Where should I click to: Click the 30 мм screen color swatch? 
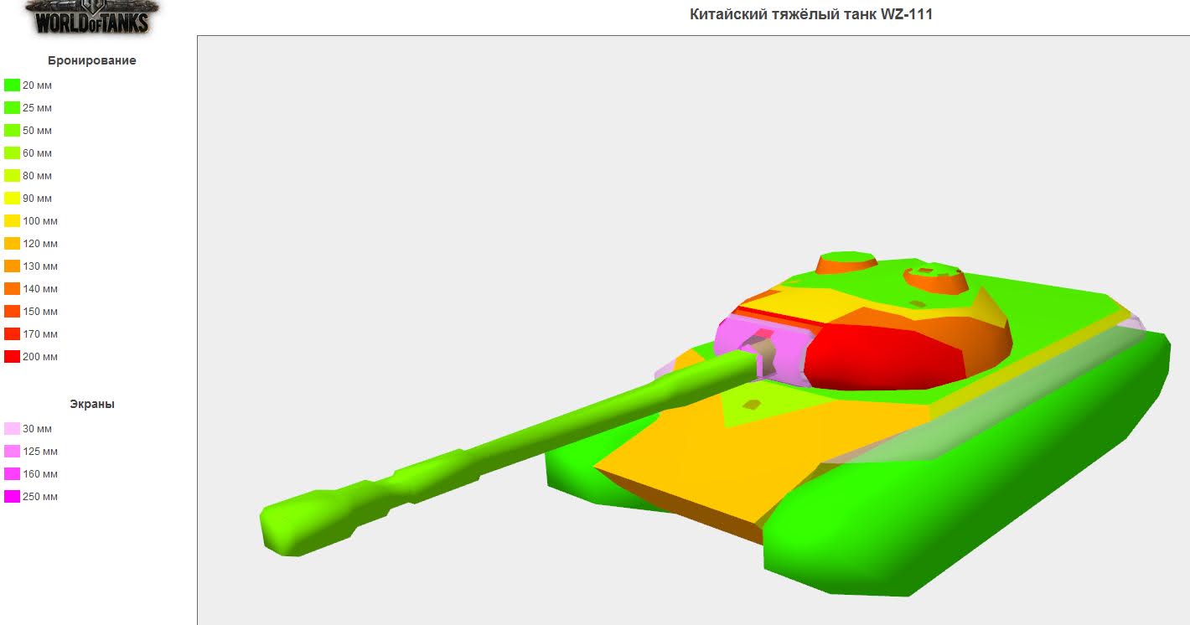coord(12,429)
